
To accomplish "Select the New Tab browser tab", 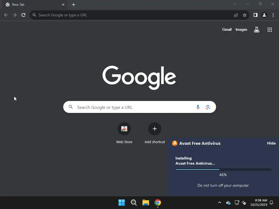I will pyautogui.click(x=35, y=5).
